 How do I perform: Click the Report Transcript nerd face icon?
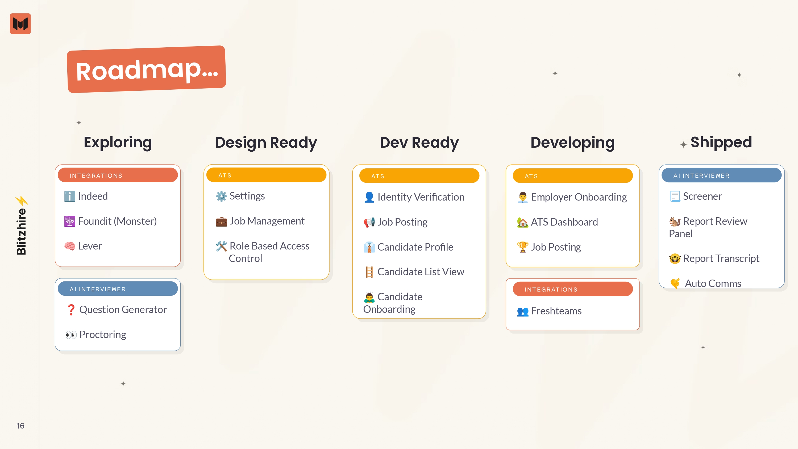(675, 259)
